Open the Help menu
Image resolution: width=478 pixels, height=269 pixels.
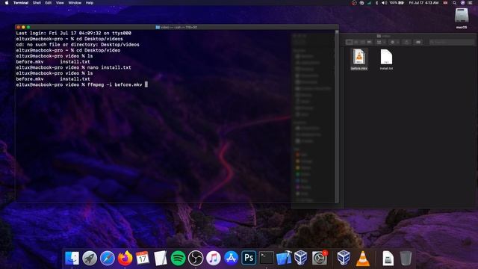tap(90, 3)
